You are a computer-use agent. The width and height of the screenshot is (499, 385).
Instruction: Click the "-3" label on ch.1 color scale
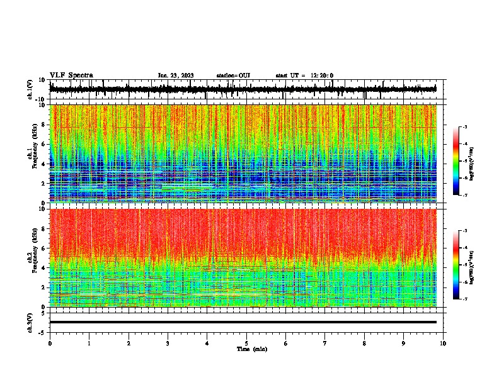tap(465, 126)
